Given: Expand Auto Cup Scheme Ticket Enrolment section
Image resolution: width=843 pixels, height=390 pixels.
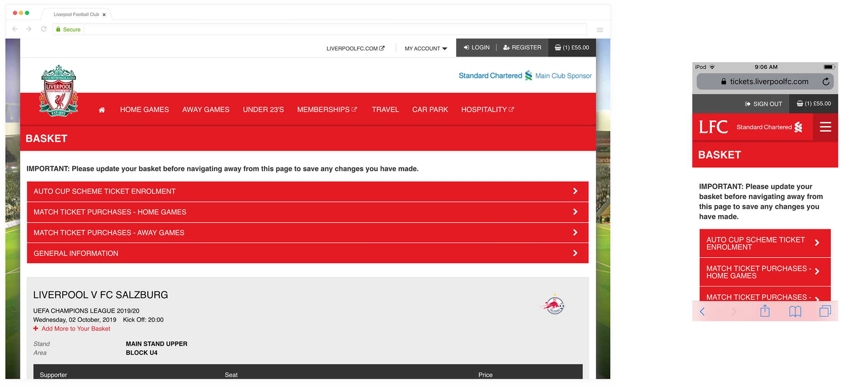Looking at the screenshot, I should (x=307, y=191).
